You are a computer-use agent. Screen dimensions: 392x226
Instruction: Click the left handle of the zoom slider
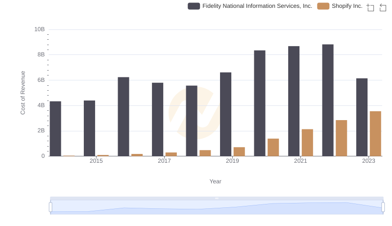click(x=50, y=207)
